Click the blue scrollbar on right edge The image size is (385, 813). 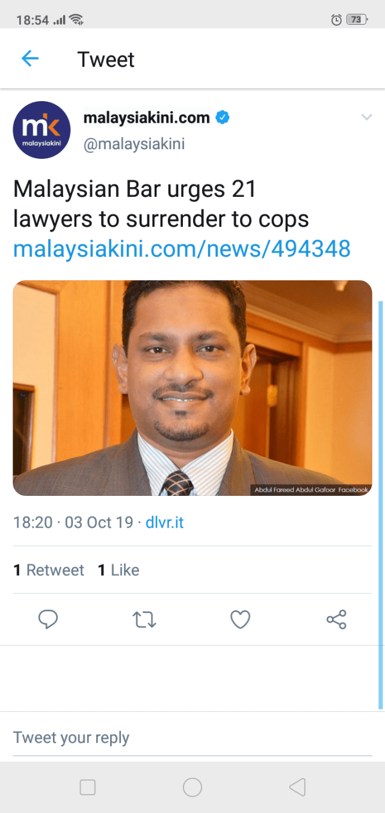coord(381,504)
